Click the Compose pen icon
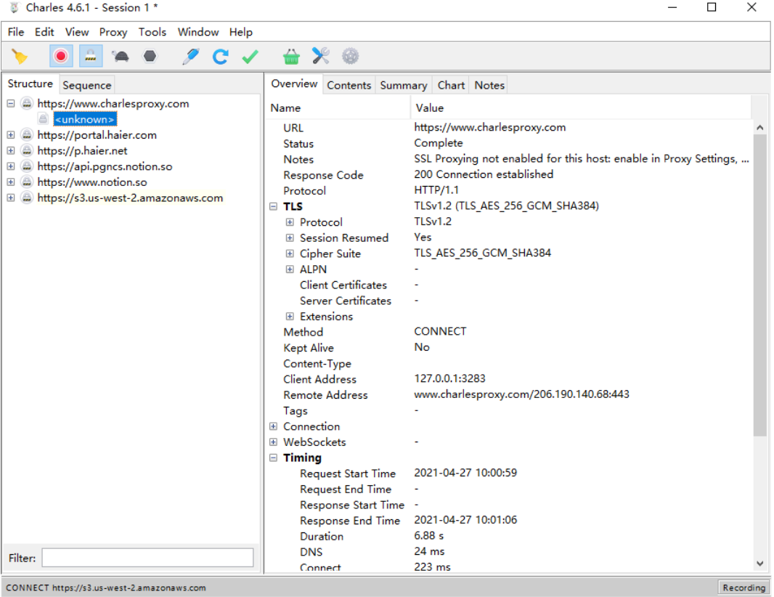 190,57
